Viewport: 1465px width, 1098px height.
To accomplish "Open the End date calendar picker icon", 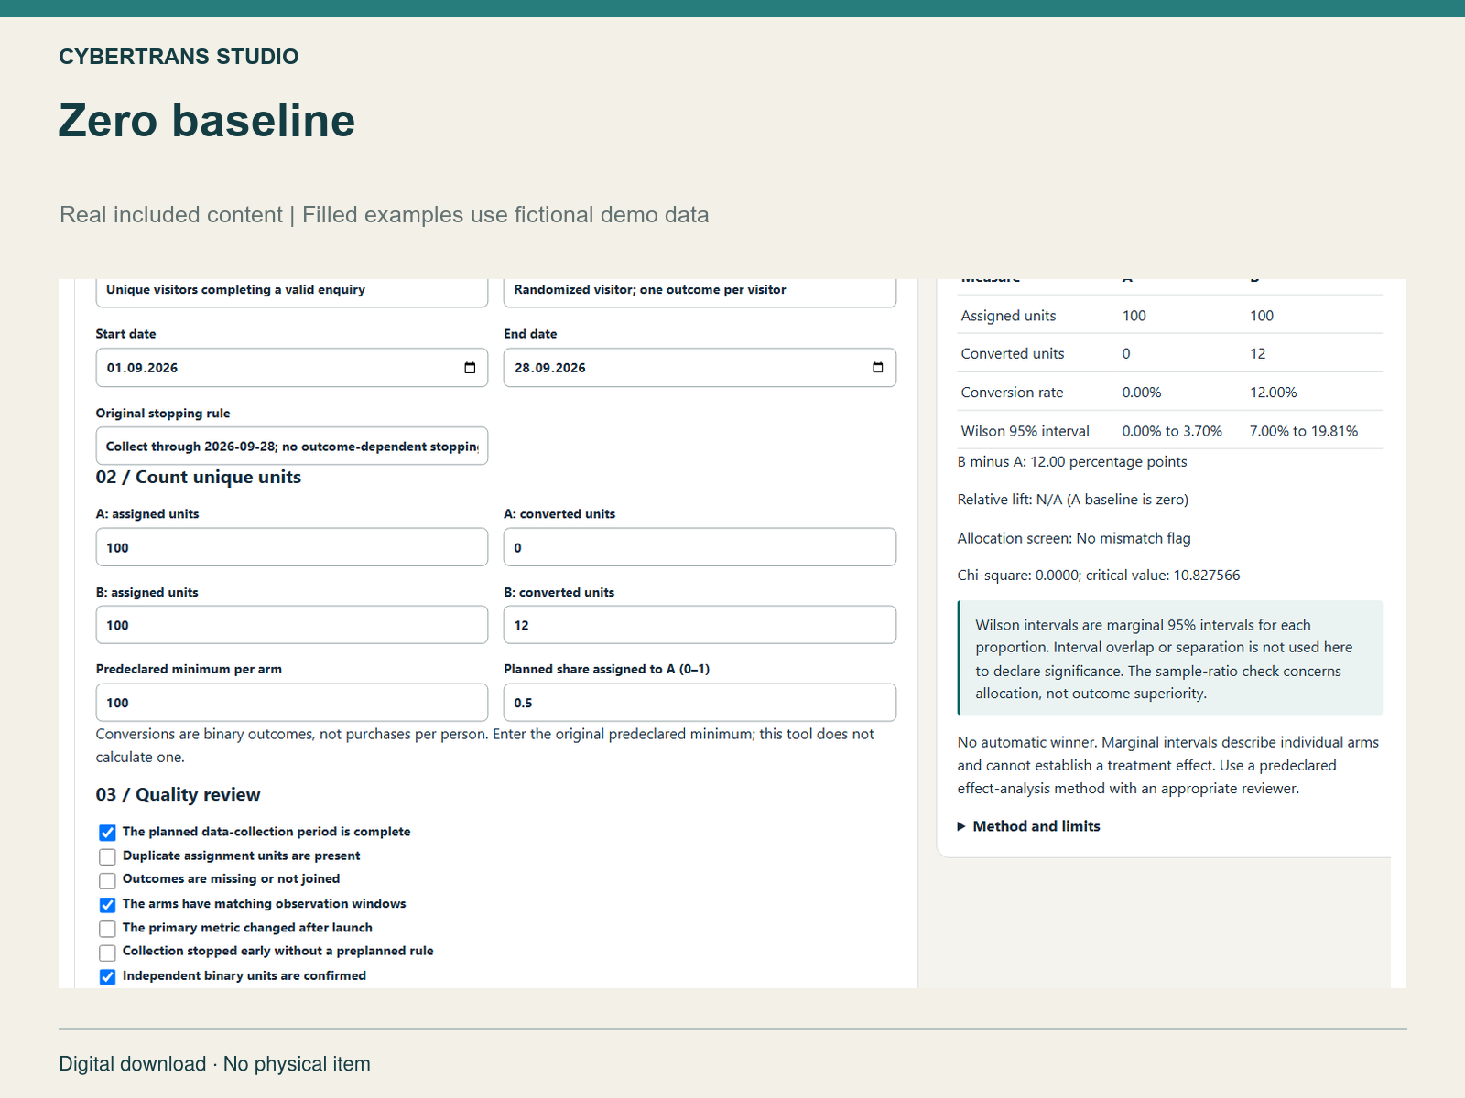I will click(x=877, y=368).
